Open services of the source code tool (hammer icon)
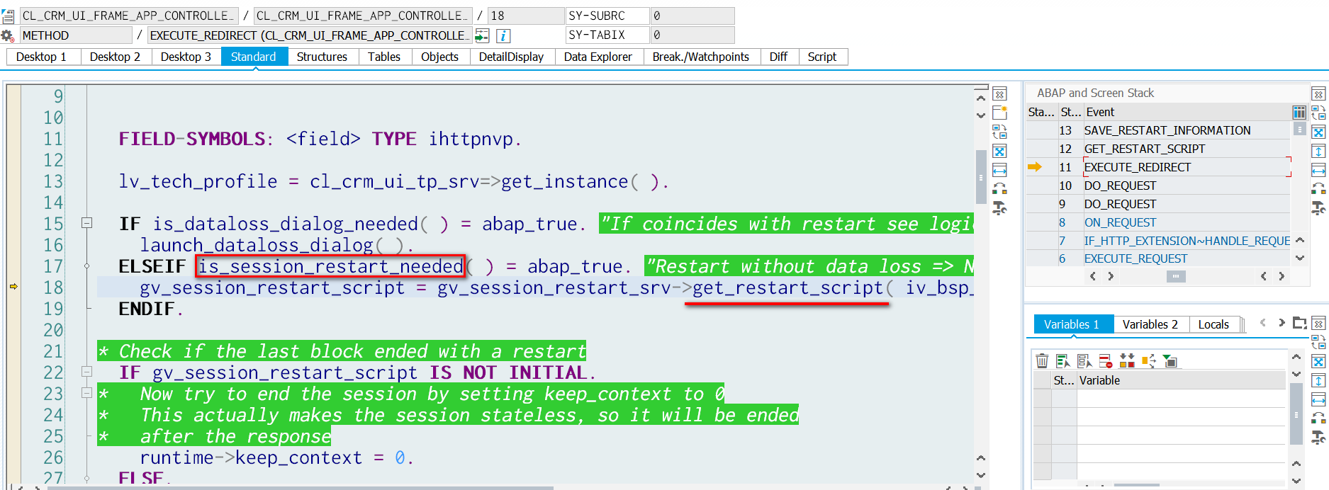This screenshot has width=1329, height=490. tap(999, 208)
